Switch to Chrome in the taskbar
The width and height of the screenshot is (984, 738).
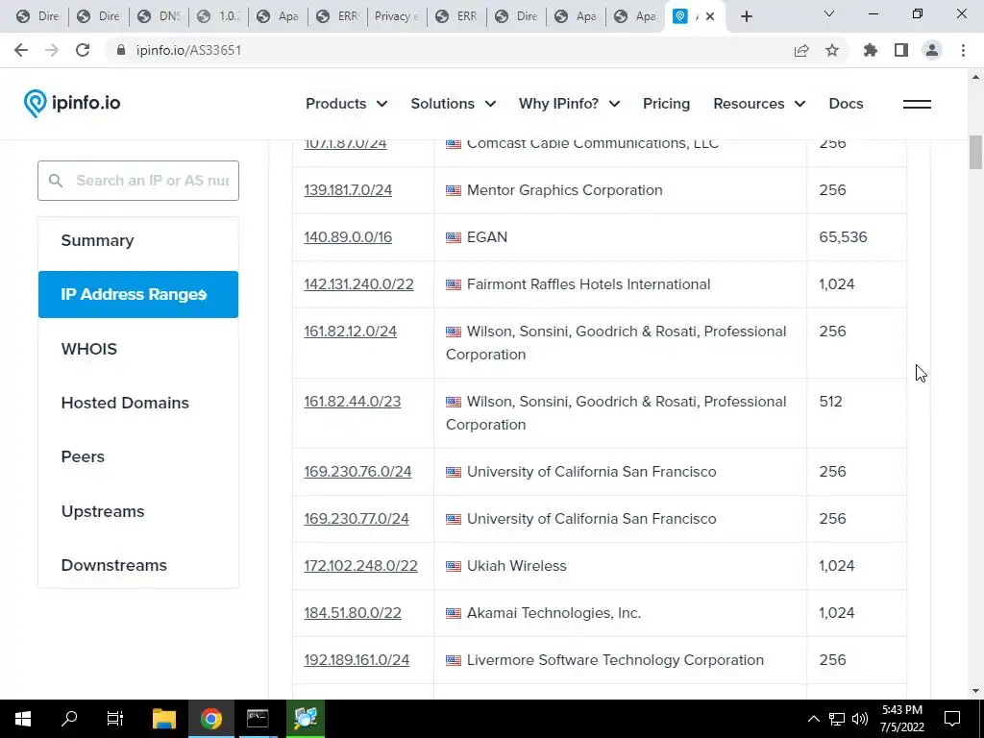(211, 719)
